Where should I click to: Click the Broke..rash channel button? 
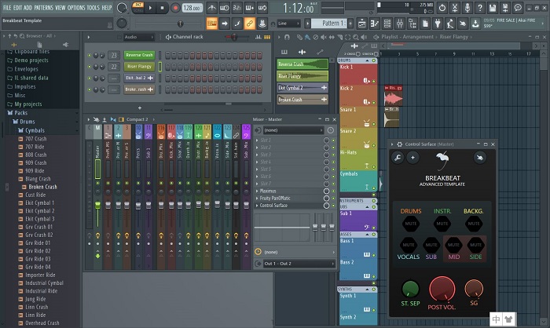coord(139,89)
